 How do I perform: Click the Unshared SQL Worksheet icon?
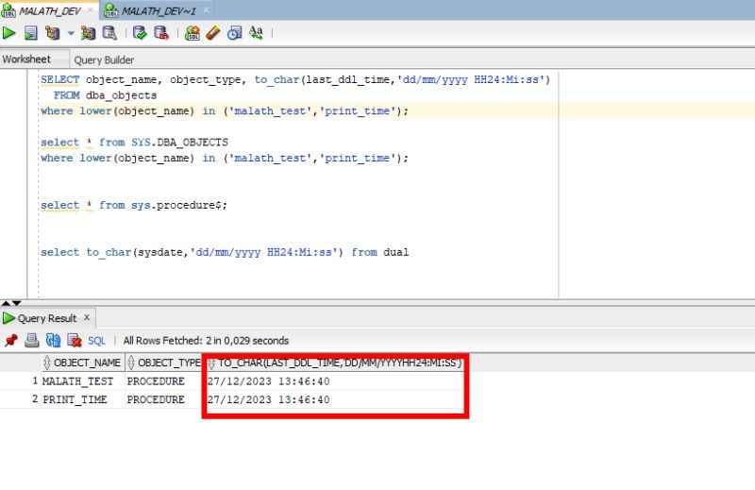pos(193,33)
